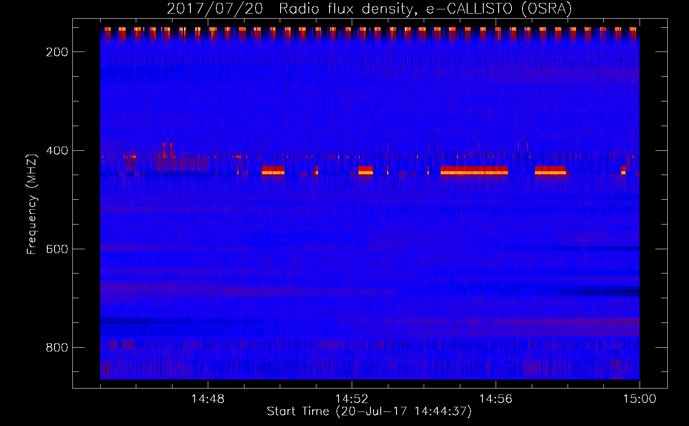Click the '600' frequency tick label

point(57,249)
